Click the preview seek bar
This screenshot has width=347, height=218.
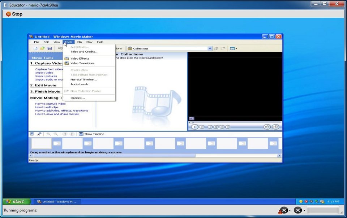point(235,122)
